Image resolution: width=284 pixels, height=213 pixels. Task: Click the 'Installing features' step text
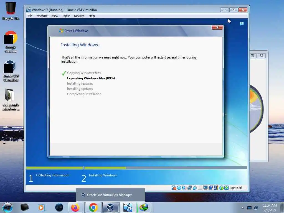(80, 83)
